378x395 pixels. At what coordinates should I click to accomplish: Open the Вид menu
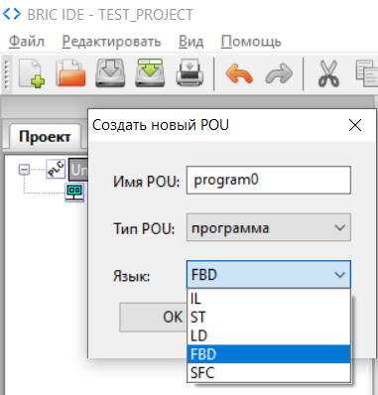[x=190, y=42]
